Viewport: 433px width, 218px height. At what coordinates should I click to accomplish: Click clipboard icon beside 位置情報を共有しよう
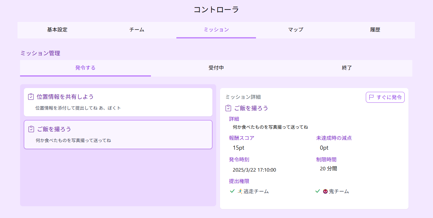[x=31, y=97]
